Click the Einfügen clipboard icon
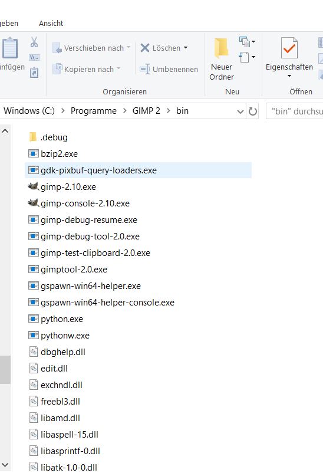 [10, 48]
